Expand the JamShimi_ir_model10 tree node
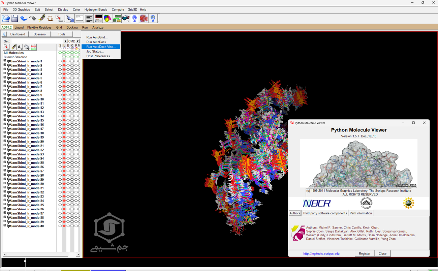 (5, 99)
